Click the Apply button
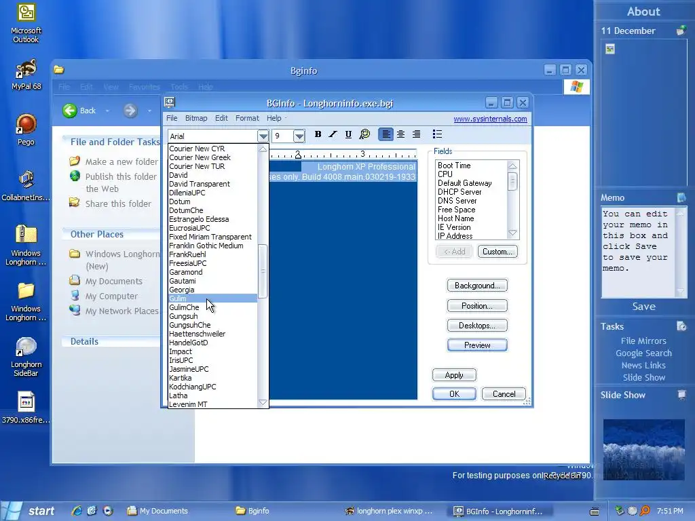The height and width of the screenshot is (521, 695). [454, 375]
